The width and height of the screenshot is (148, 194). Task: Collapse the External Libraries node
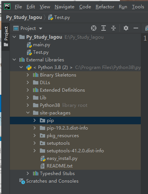click(x=14, y=59)
